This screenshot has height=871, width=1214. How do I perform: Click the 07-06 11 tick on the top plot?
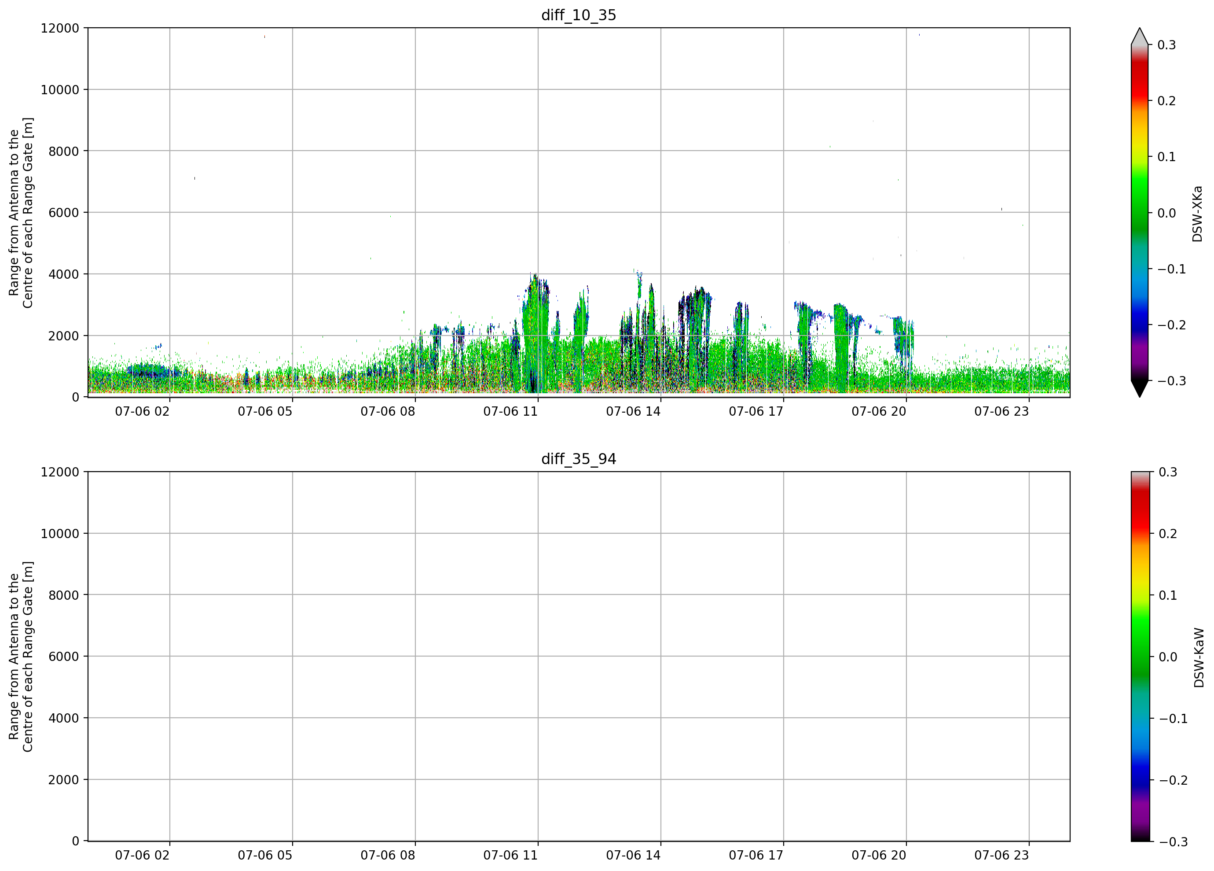pyautogui.click(x=510, y=411)
